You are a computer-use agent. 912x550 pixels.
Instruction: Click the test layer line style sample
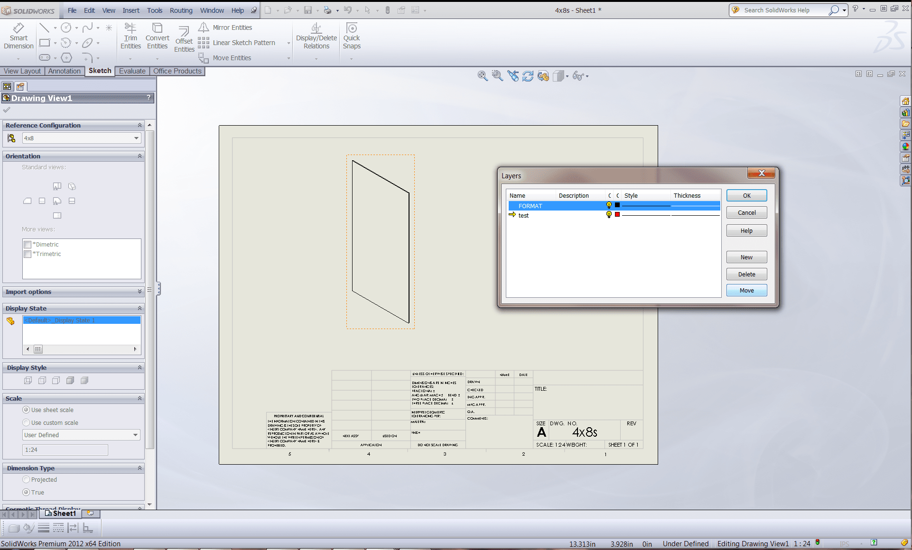point(646,215)
